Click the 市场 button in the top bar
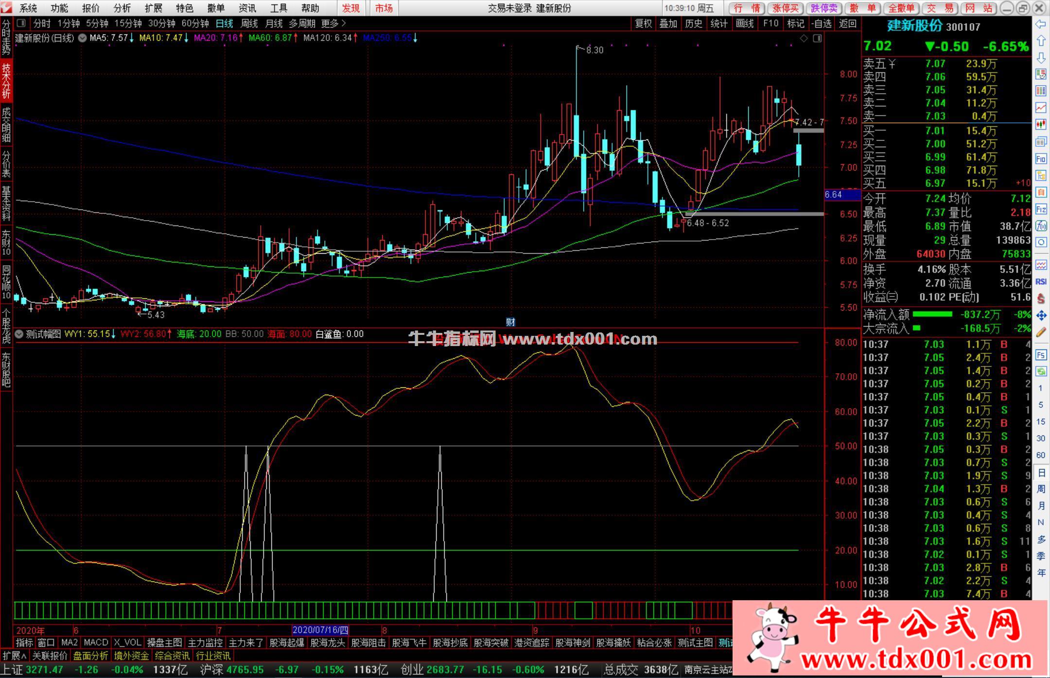Screen dimensions: 1050x678 [x=384, y=8]
